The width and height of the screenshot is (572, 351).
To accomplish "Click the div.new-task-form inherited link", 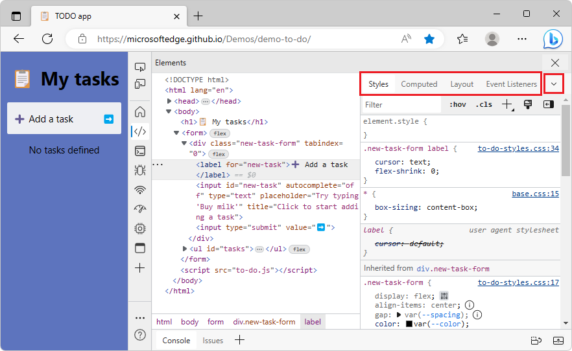I will 453,269.
